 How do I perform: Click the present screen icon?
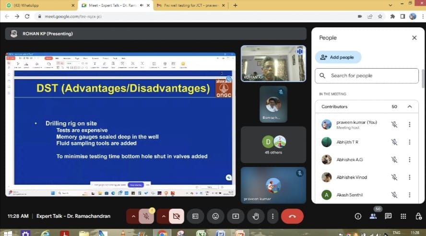[236, 216]
